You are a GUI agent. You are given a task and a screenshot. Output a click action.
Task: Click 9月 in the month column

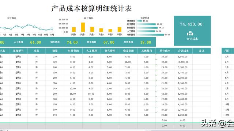(x=227, y=99)
